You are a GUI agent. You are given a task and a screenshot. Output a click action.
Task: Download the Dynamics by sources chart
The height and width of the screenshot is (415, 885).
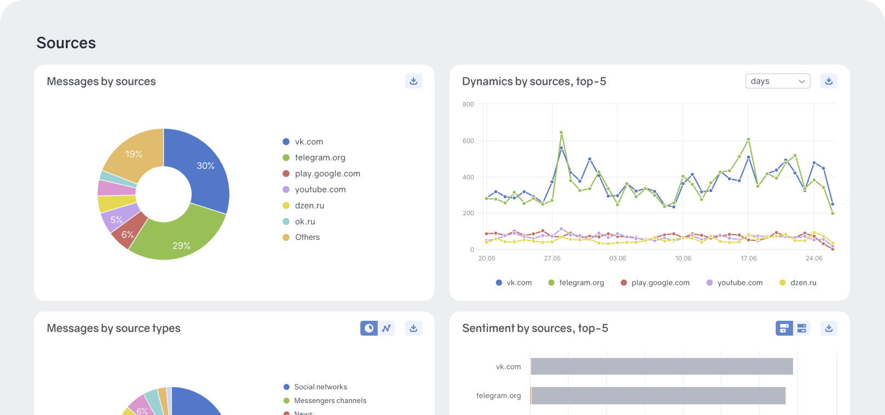point(829,81)
